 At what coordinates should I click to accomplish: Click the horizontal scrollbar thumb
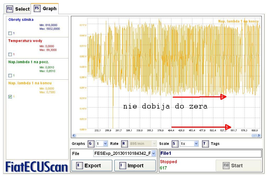tap(254, 135)
